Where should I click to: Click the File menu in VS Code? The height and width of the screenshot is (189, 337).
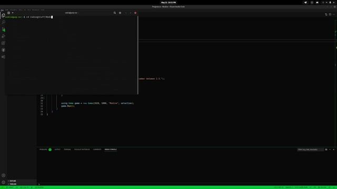coord(2,10)
